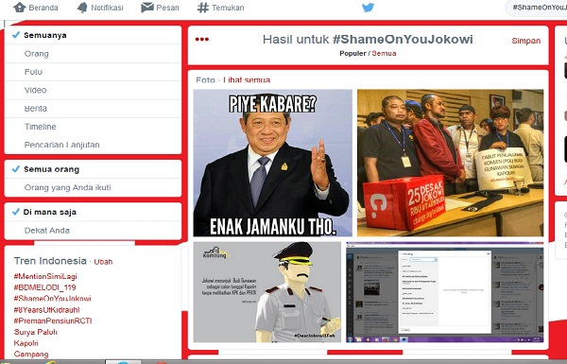The height and width of the screenshot is (364, 567).
Task: Open Pencarian Lanjutan advanced search
Action: click(93, 145)
